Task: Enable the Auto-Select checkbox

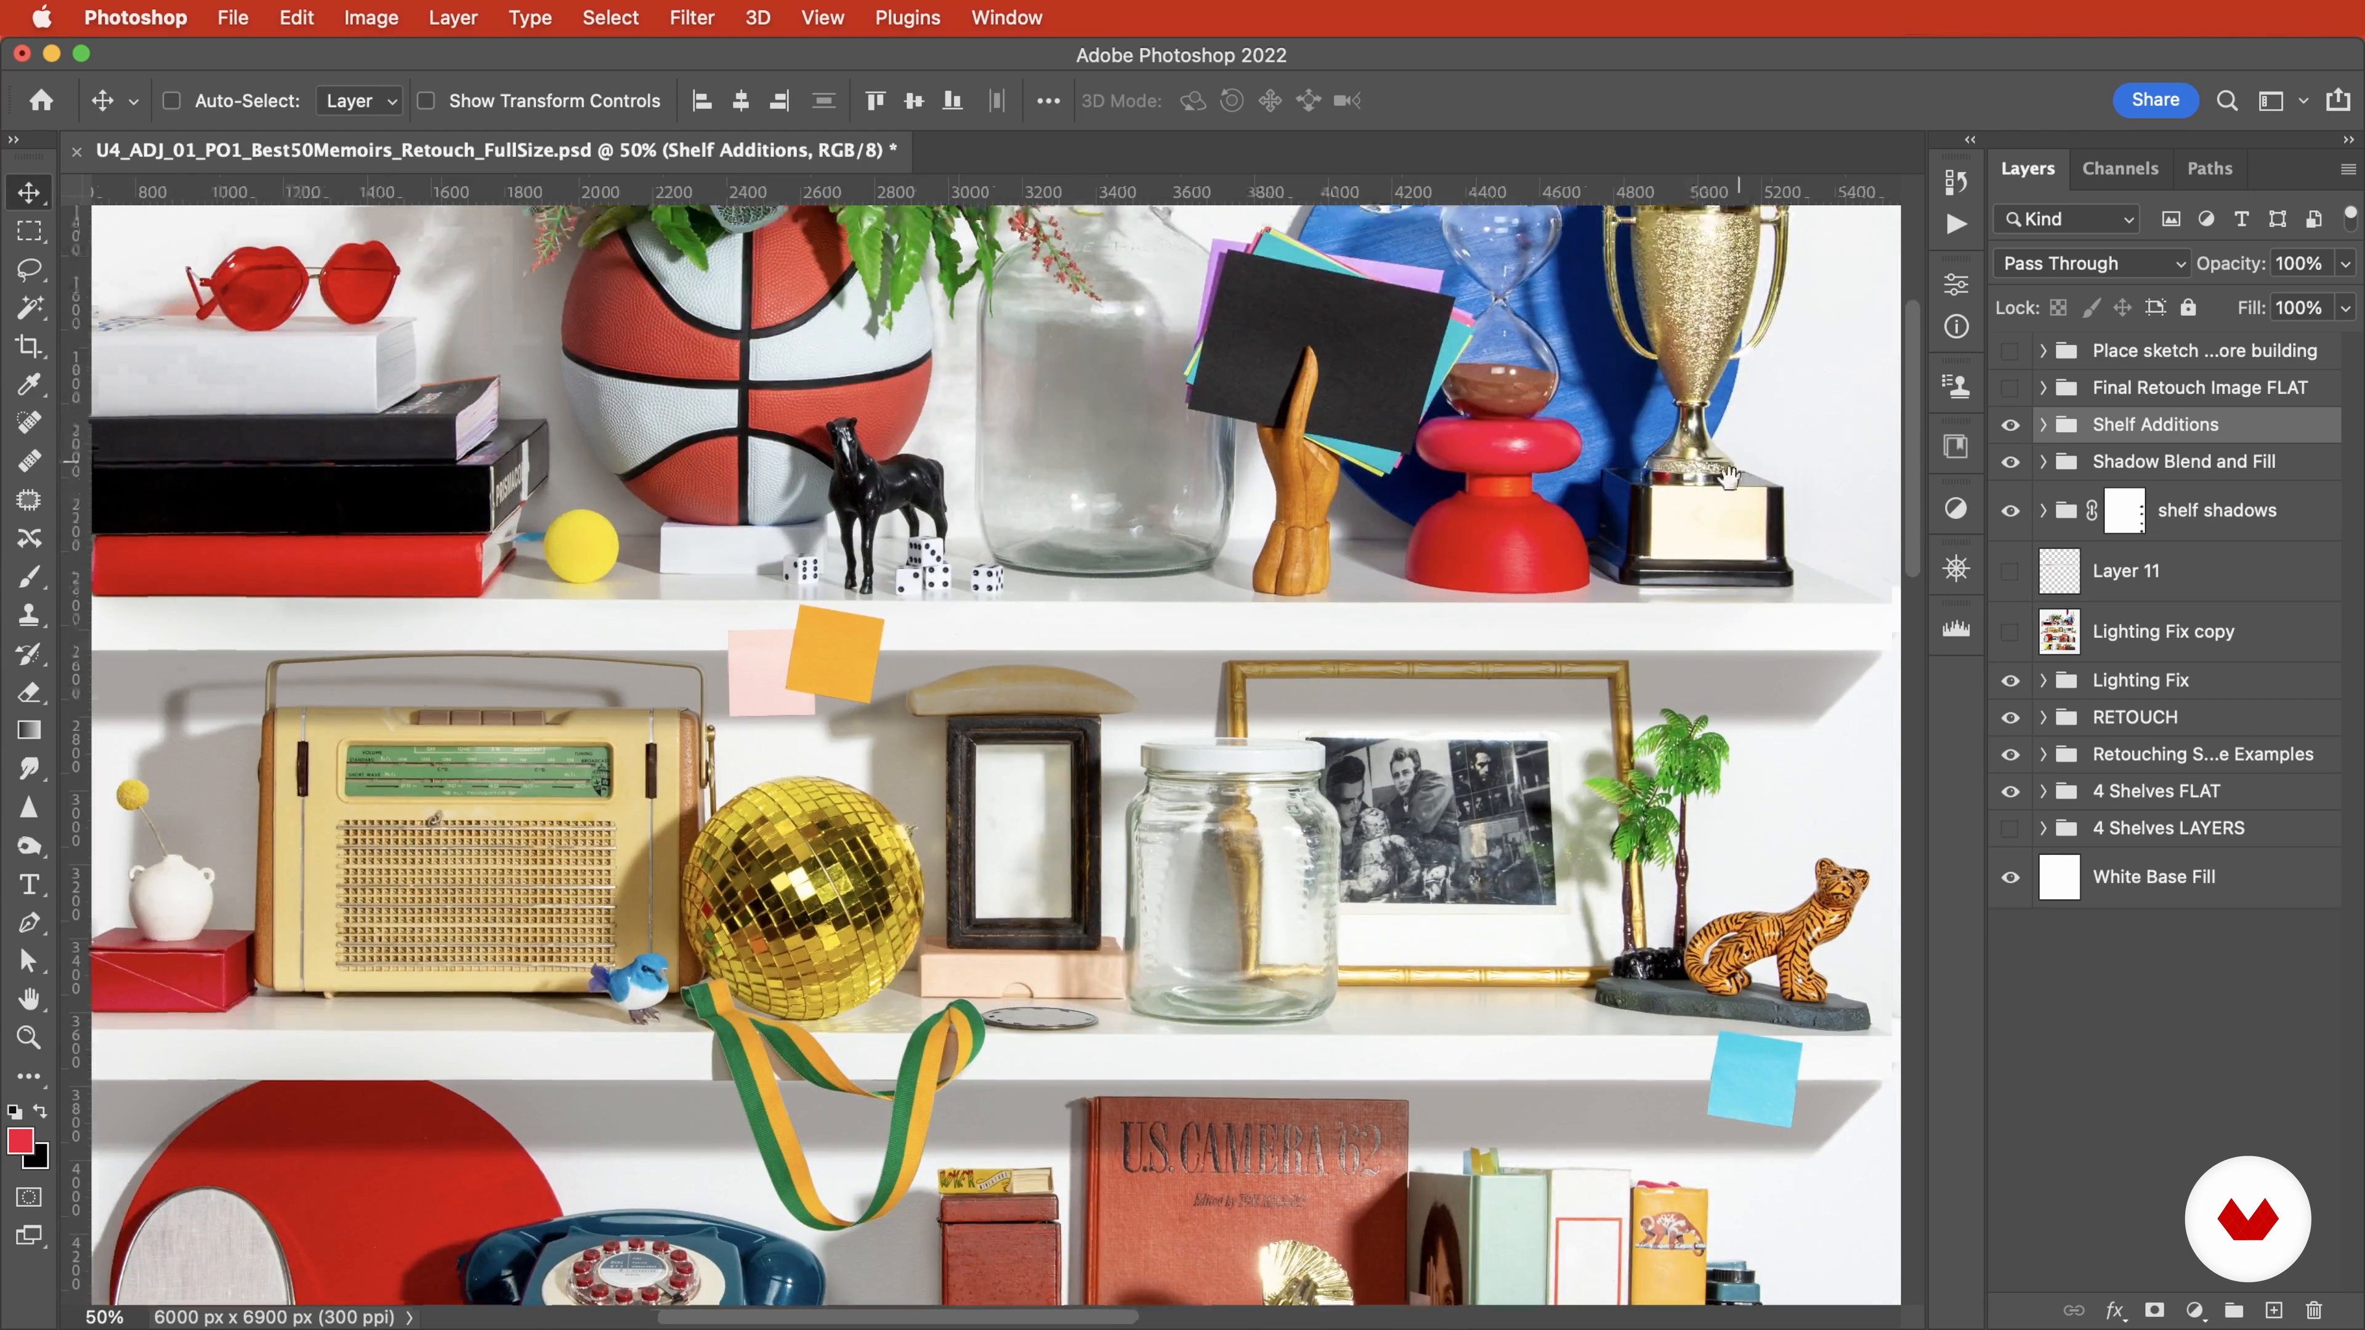Action: point(171,100)
